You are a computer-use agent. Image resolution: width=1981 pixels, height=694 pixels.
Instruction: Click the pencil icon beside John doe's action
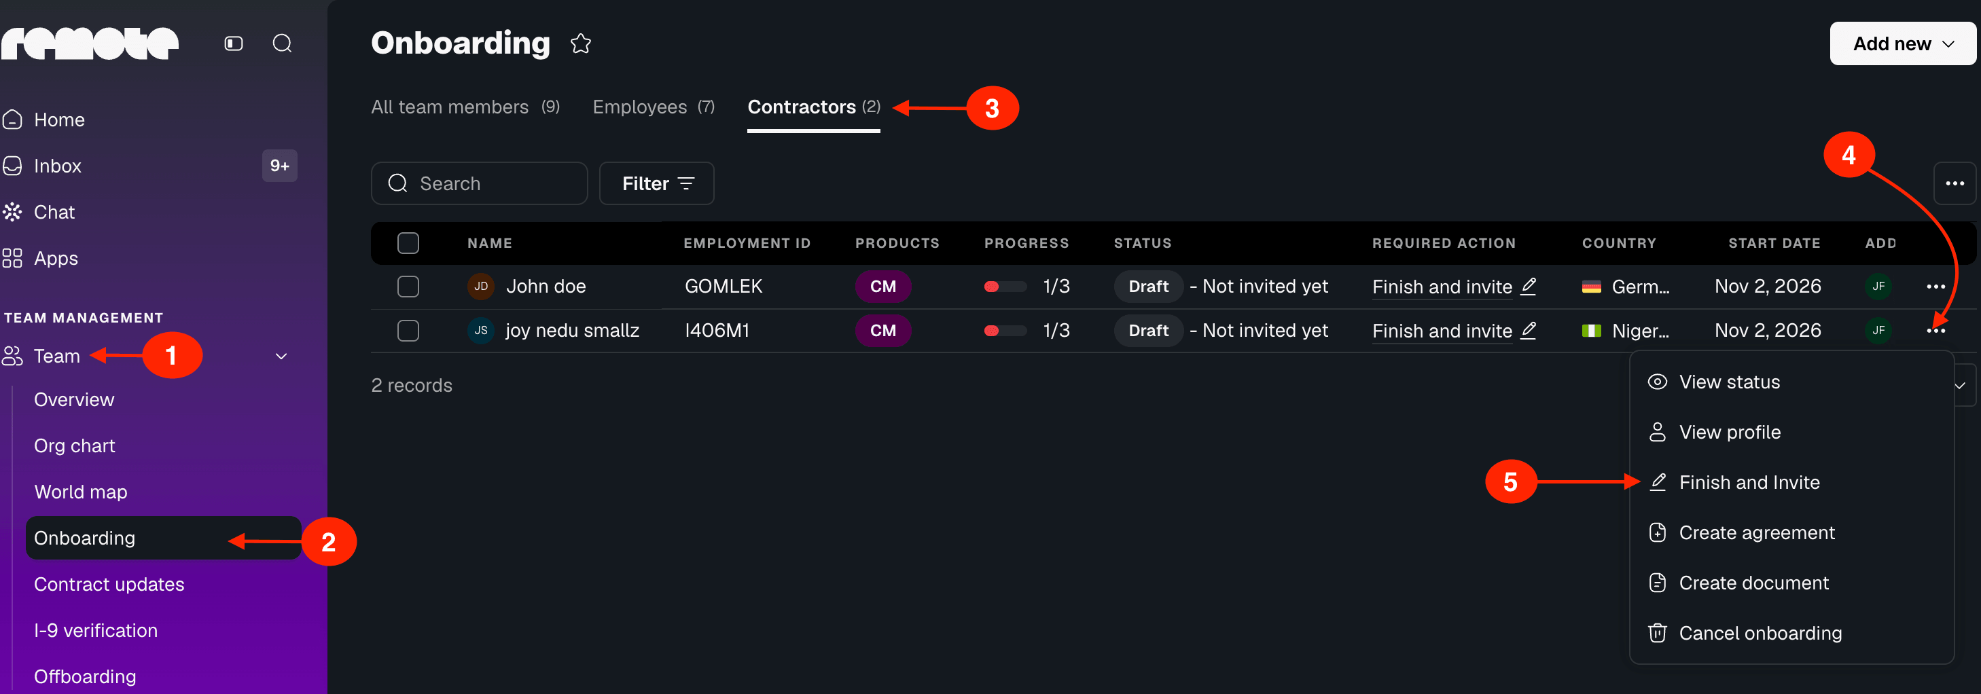point(1529,286)
